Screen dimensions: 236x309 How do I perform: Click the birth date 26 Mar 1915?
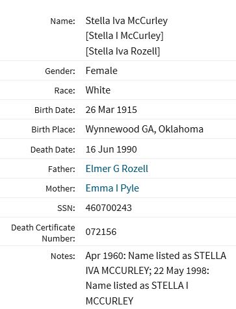[111, 110]
